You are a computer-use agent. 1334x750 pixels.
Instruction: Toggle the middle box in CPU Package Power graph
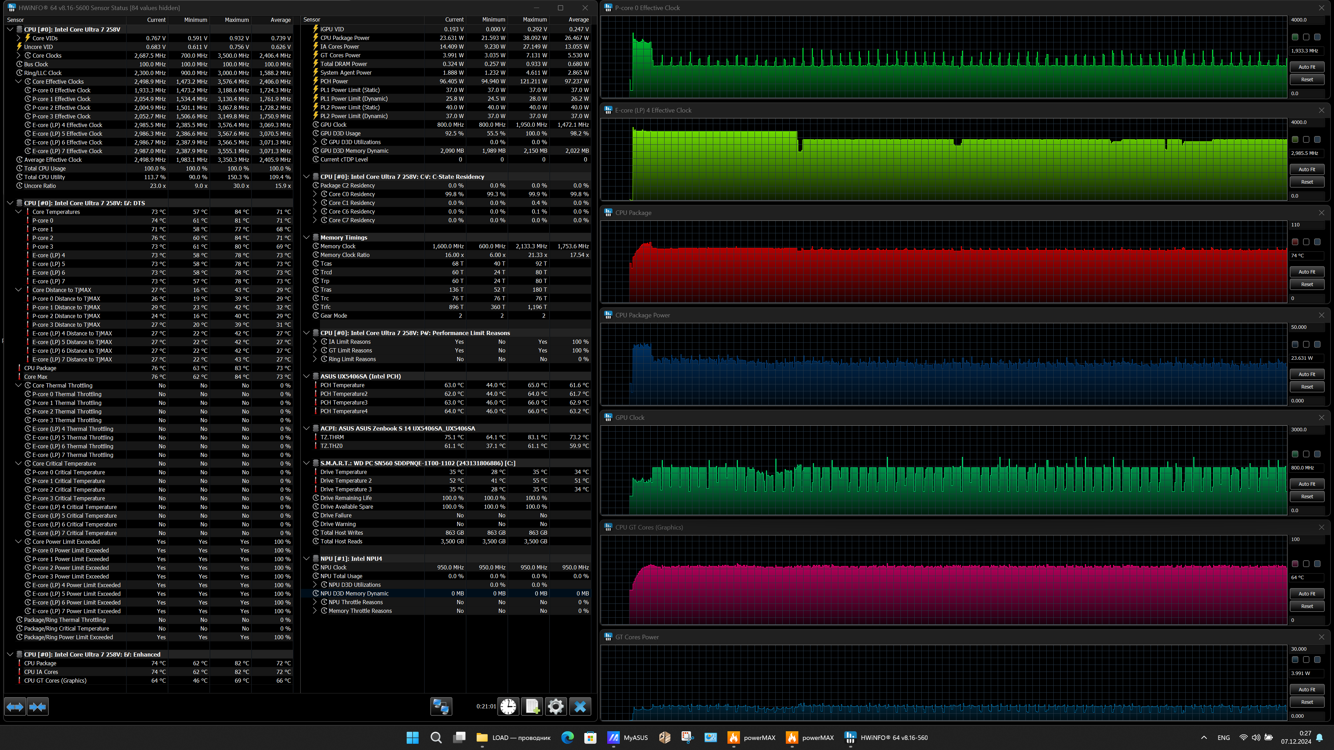click(x=1306, y=345)
